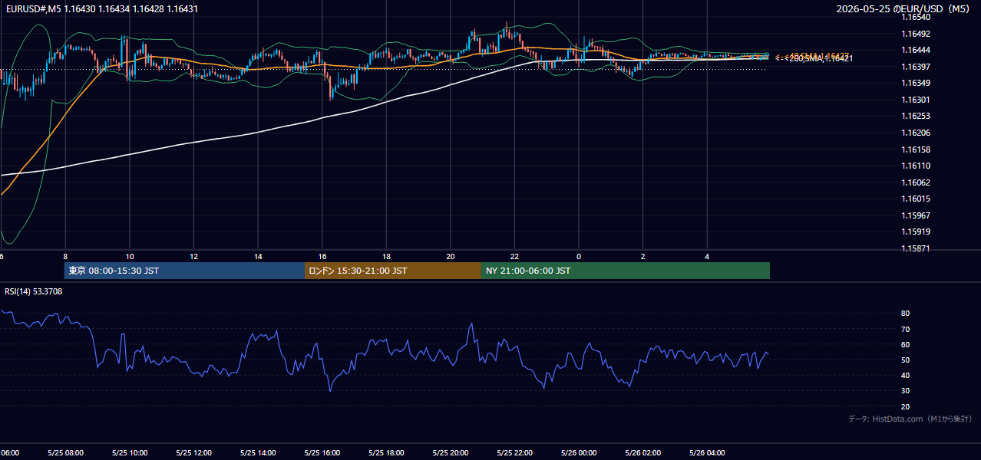981x460 pixels.
Task: Click hour tick 10 under price chart
Action: (130, 256)
